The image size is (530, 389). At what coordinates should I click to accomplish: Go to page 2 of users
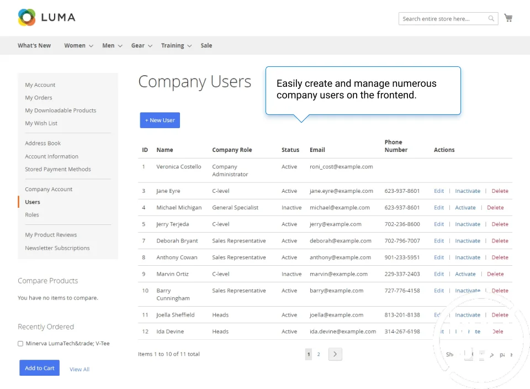click(x=319, y=354)
